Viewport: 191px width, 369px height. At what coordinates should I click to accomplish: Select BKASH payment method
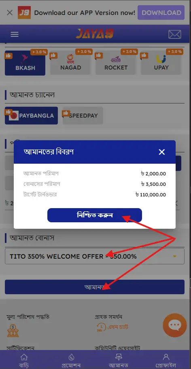[25, 63]
